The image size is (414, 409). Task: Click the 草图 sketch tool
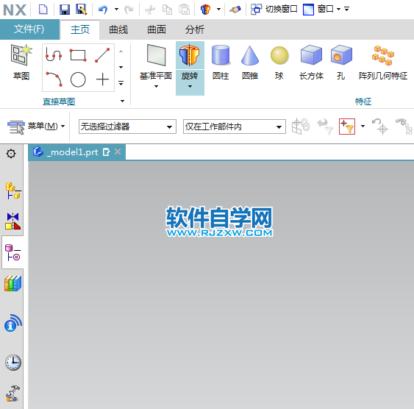pyautogui.click(x=21, y=63)
